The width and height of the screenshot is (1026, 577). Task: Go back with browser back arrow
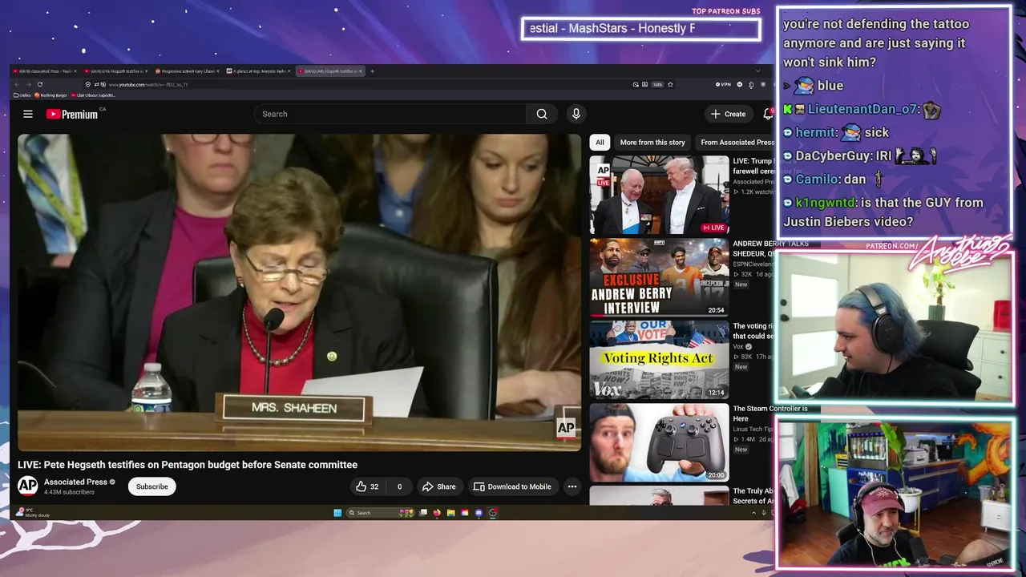click(17, 84)
